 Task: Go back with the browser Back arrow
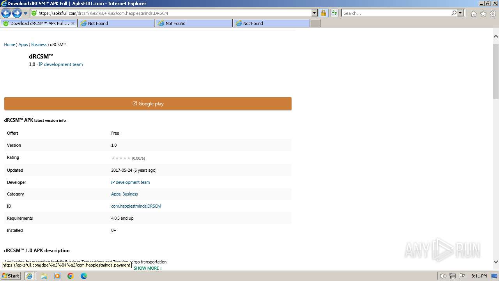click(6, 13)
